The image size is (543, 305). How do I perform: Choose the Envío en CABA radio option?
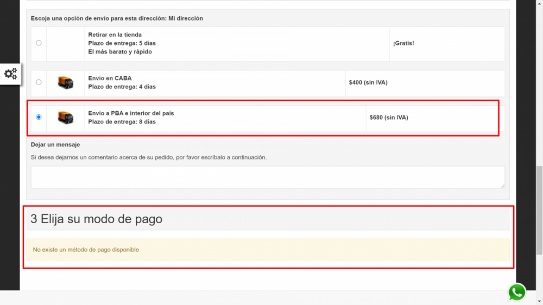(x=39, y=82)
